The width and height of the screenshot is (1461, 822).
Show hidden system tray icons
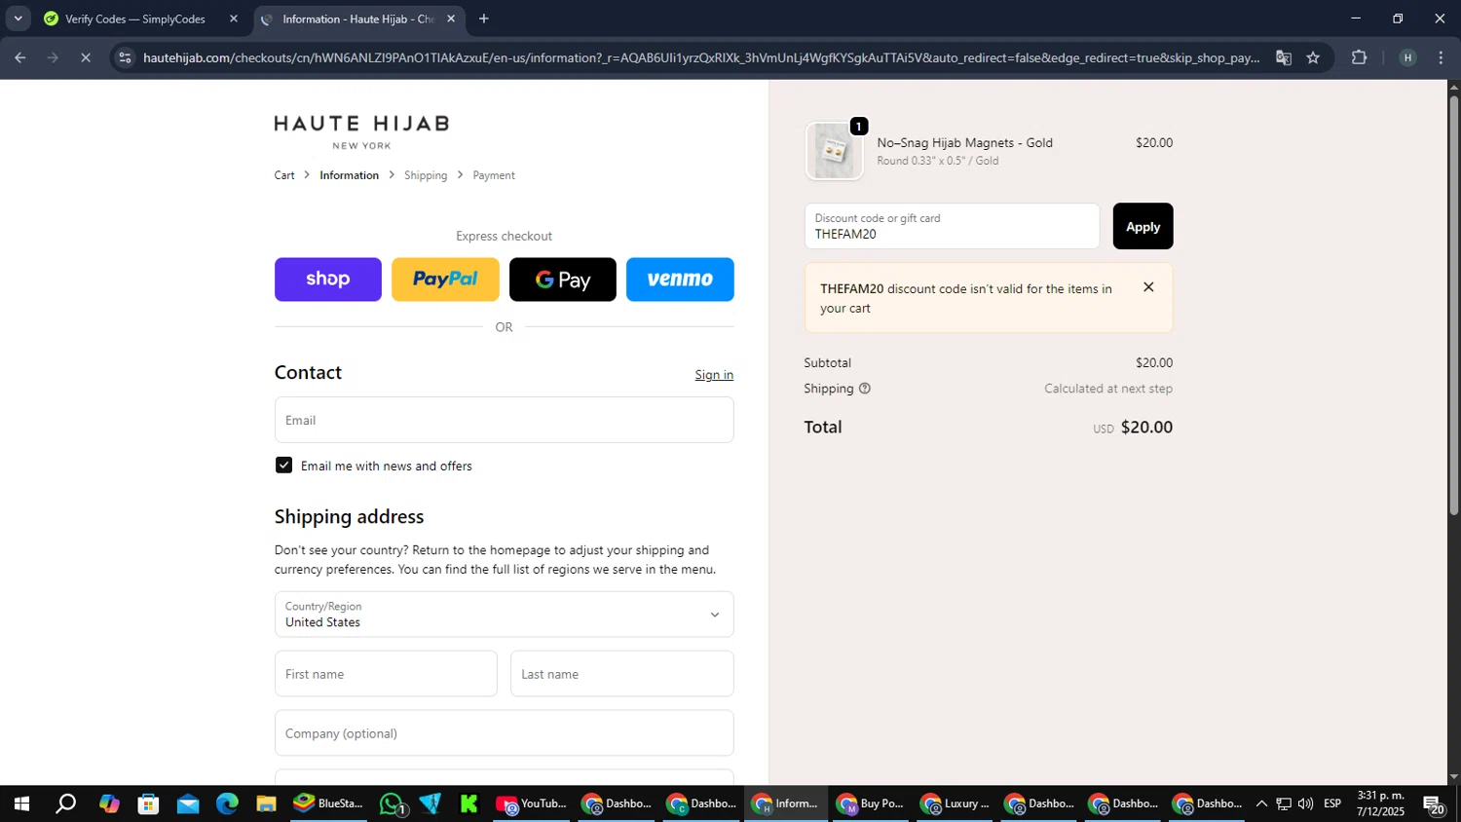1261,803
